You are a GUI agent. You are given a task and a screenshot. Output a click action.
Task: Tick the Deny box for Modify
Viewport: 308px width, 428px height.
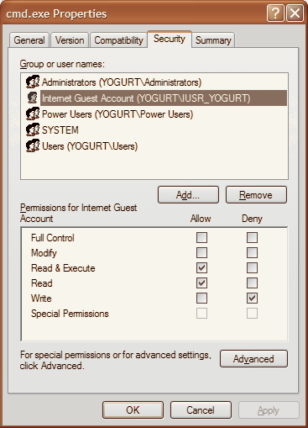pos(252,252)
